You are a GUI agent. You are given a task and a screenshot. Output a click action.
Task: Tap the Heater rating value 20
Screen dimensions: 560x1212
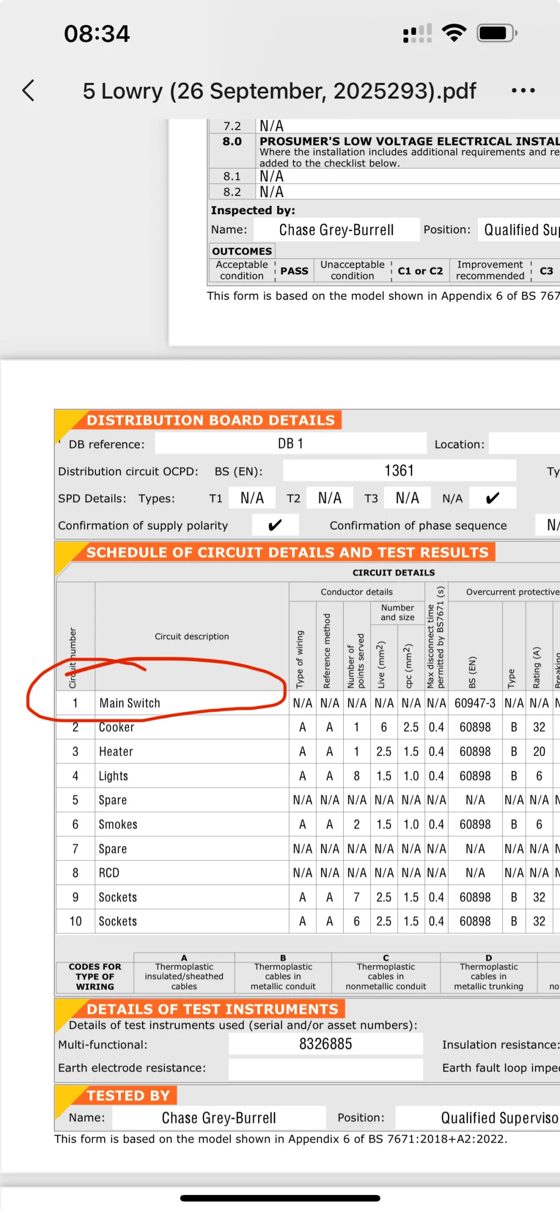(x=539, y=751)
